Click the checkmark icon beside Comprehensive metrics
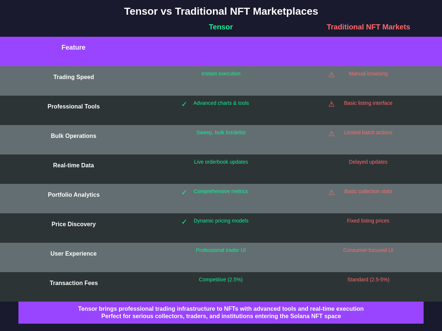The height and width of the screenshot is (331, 442). click(184, 192)
